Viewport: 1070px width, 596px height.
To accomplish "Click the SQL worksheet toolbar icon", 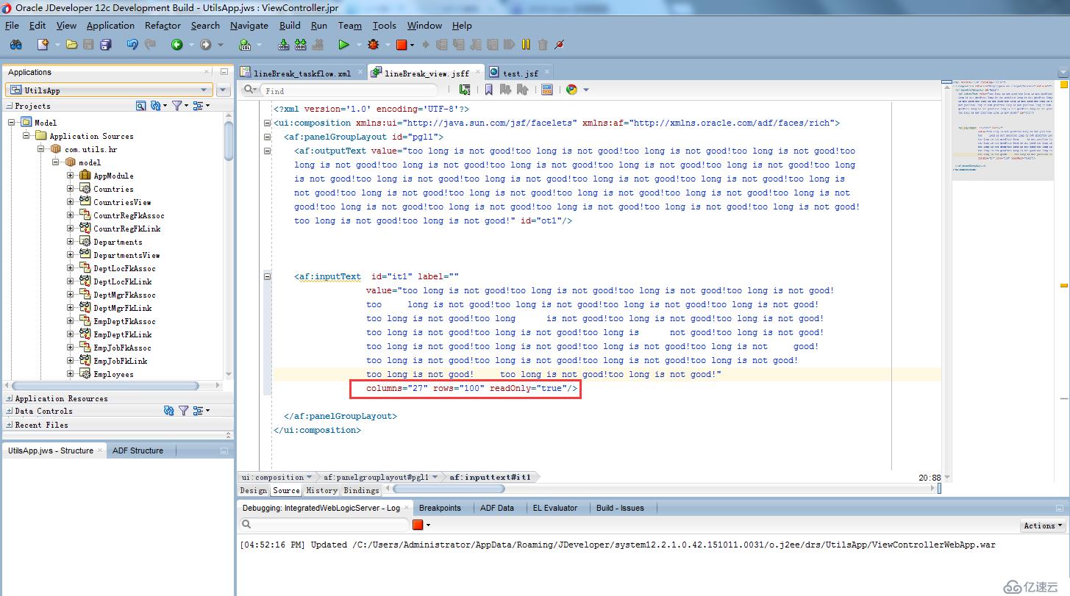I will 245,45.
